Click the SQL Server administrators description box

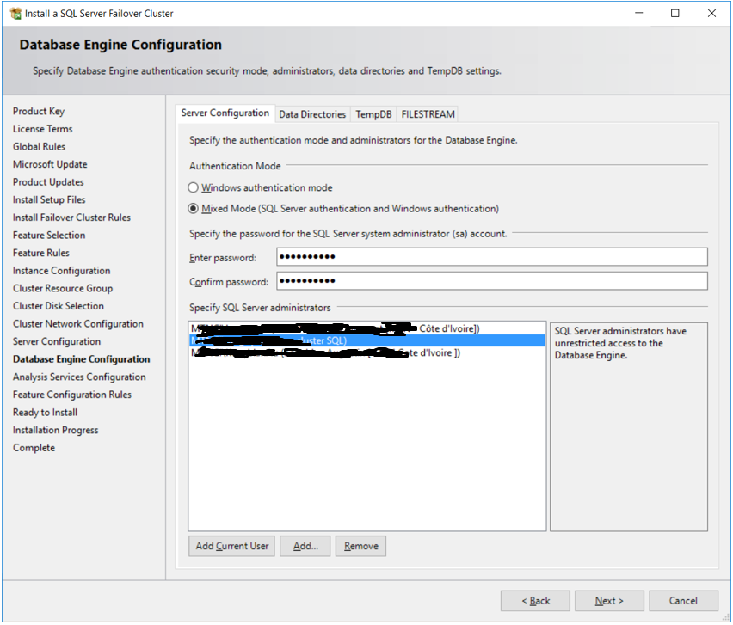[x=629, y=427]
